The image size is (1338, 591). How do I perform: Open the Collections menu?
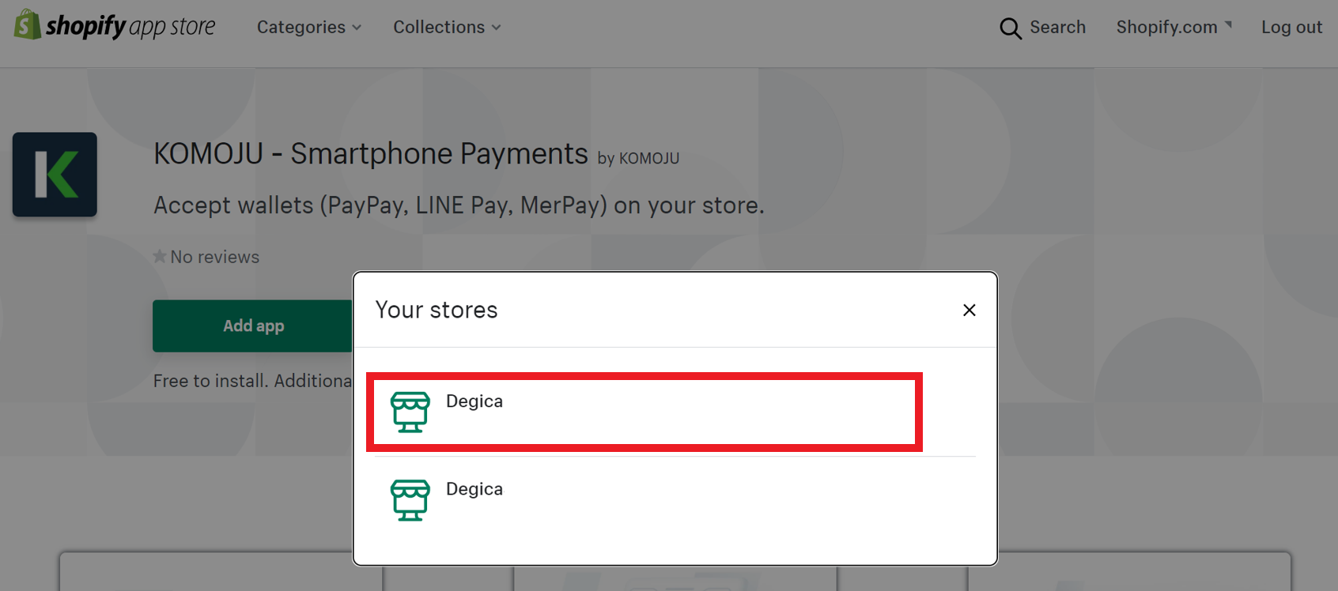439,27
